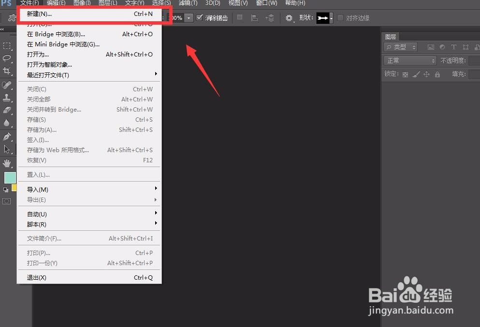Expand the 导出(E) submenu

[x=90, y=200]
